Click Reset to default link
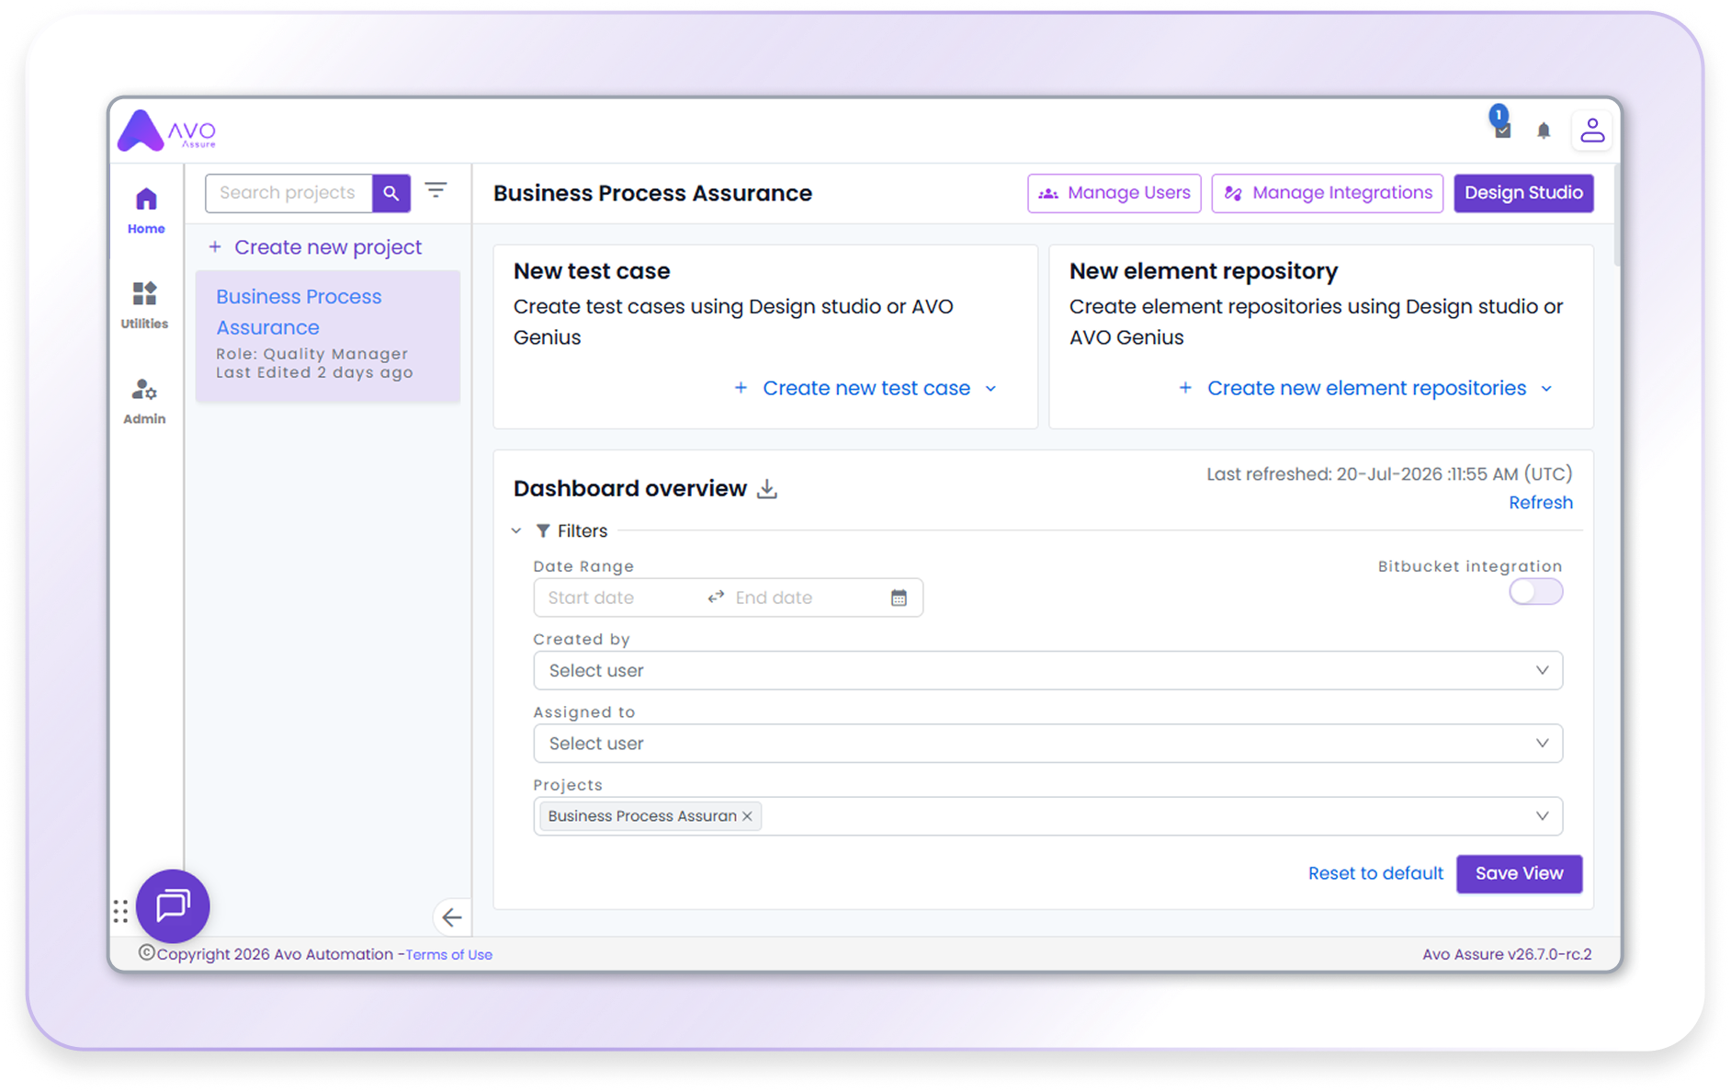 1375,873
